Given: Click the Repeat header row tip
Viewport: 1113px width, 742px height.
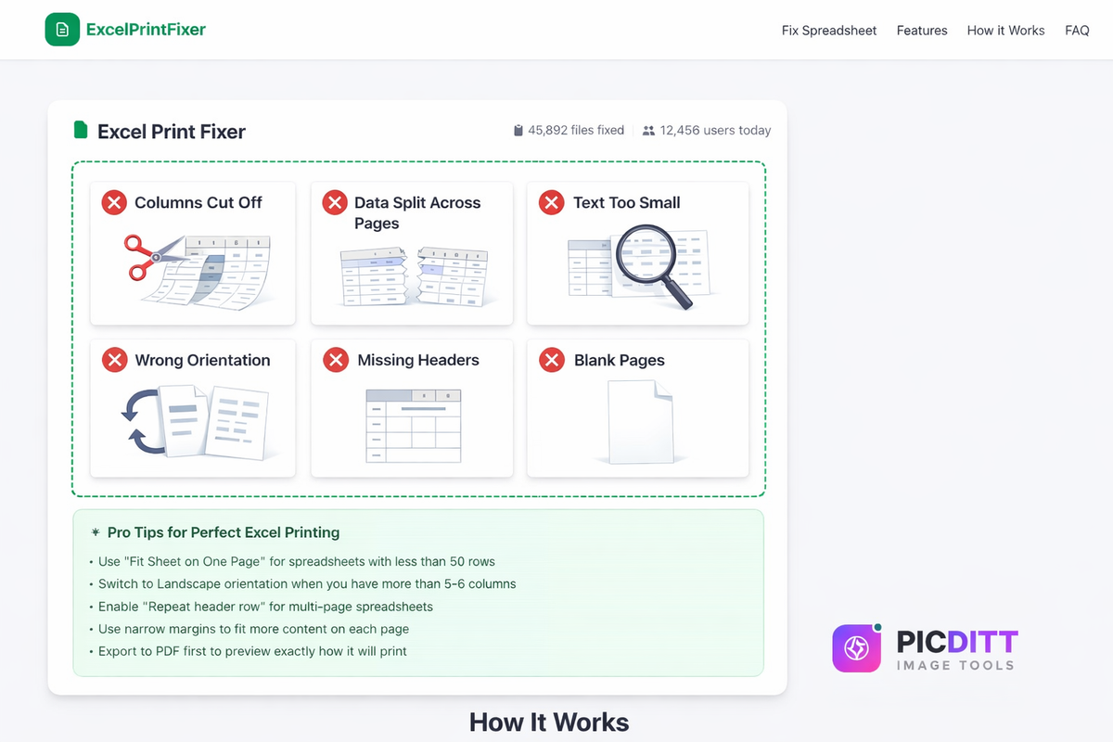Looking at the screenshot, I should click(x=265, y=607).
